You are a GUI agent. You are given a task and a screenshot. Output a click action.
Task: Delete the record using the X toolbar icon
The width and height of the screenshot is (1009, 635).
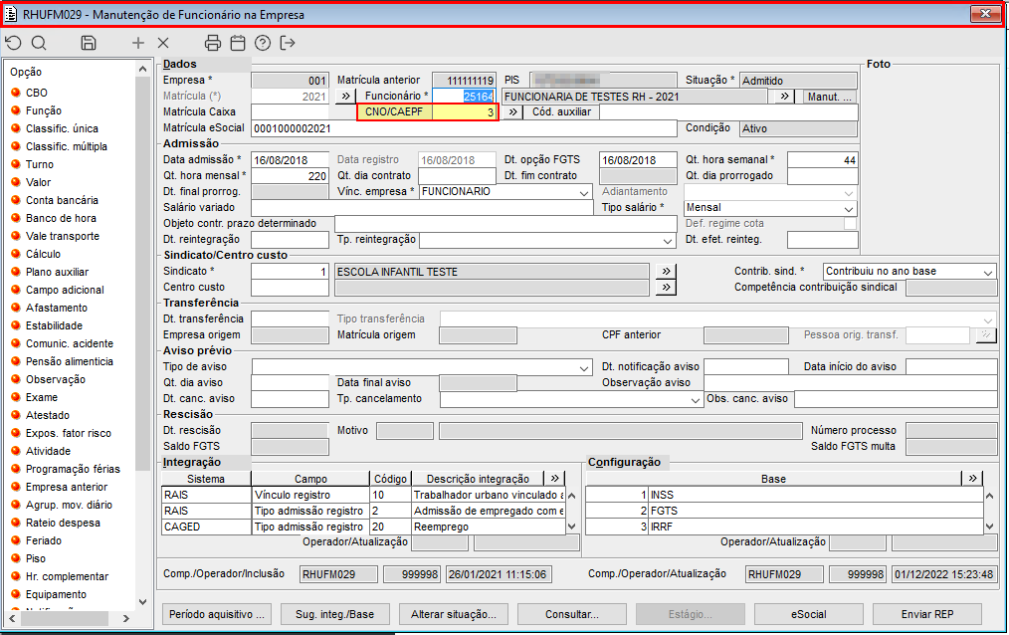163,43
